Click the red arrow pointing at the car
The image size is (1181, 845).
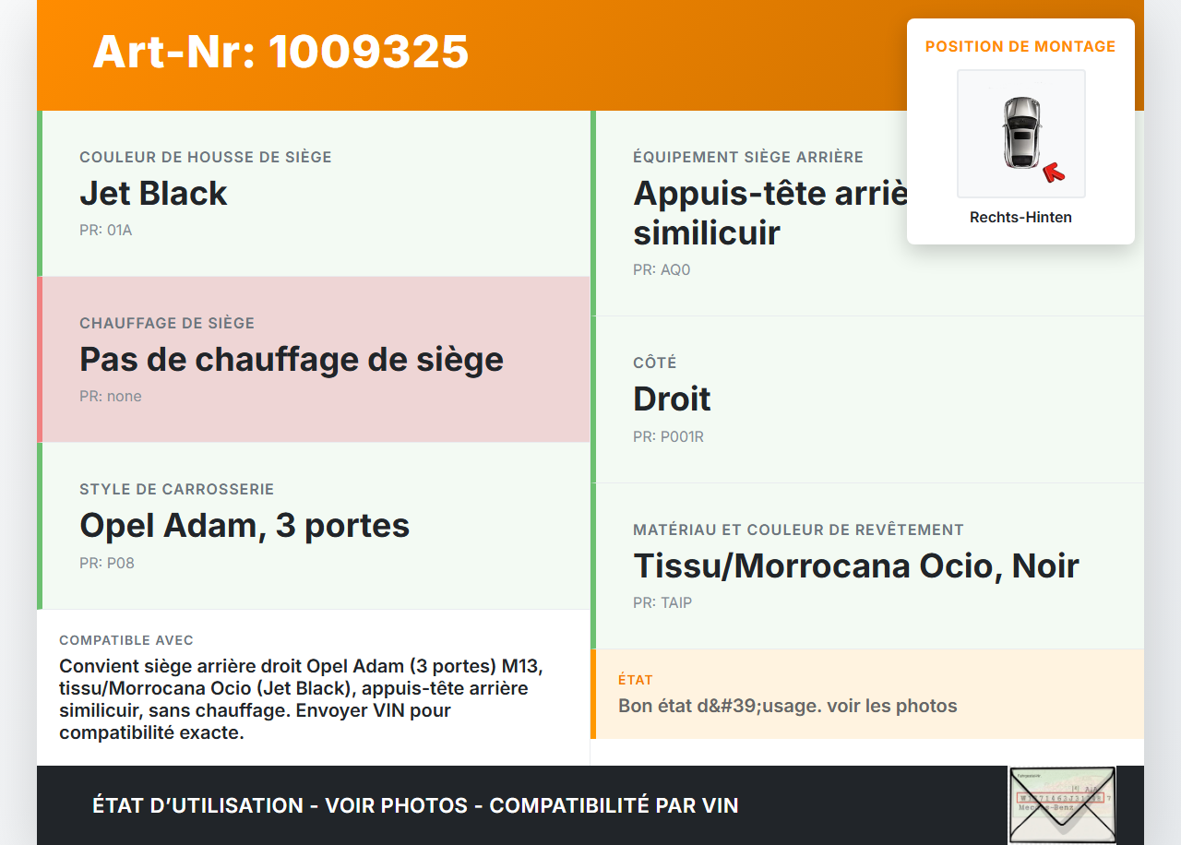pos(1053,173)
